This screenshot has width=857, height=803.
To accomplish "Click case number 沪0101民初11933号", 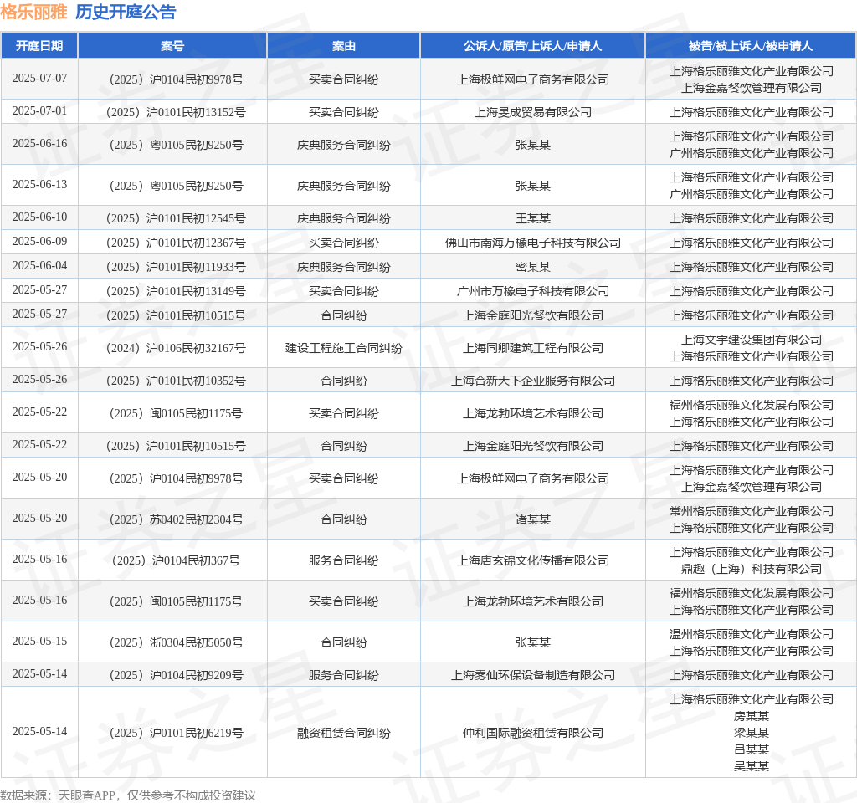I will [x=176, y=267].
